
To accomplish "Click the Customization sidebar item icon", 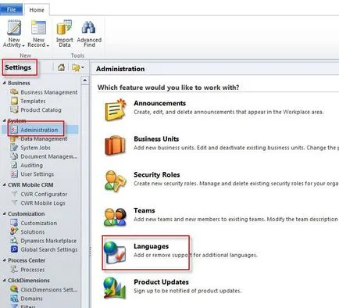I will (14, 223).
